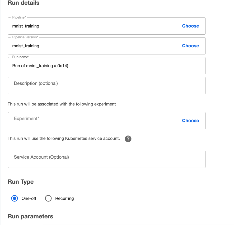Click the Kubernetes service account help icon
The image size is (234, 225).
[x=128, y=139]
